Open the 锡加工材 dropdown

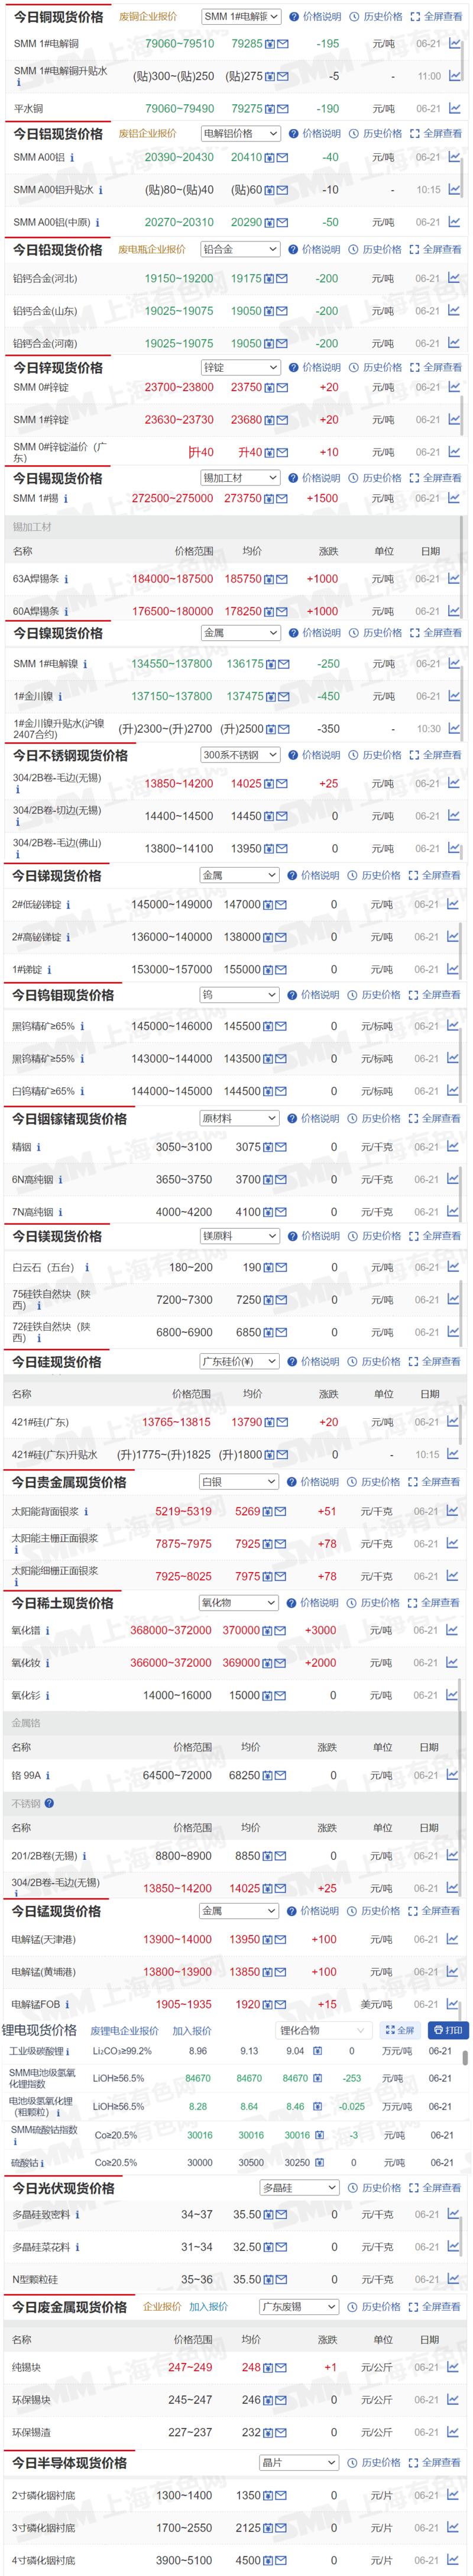pos(239,478)
